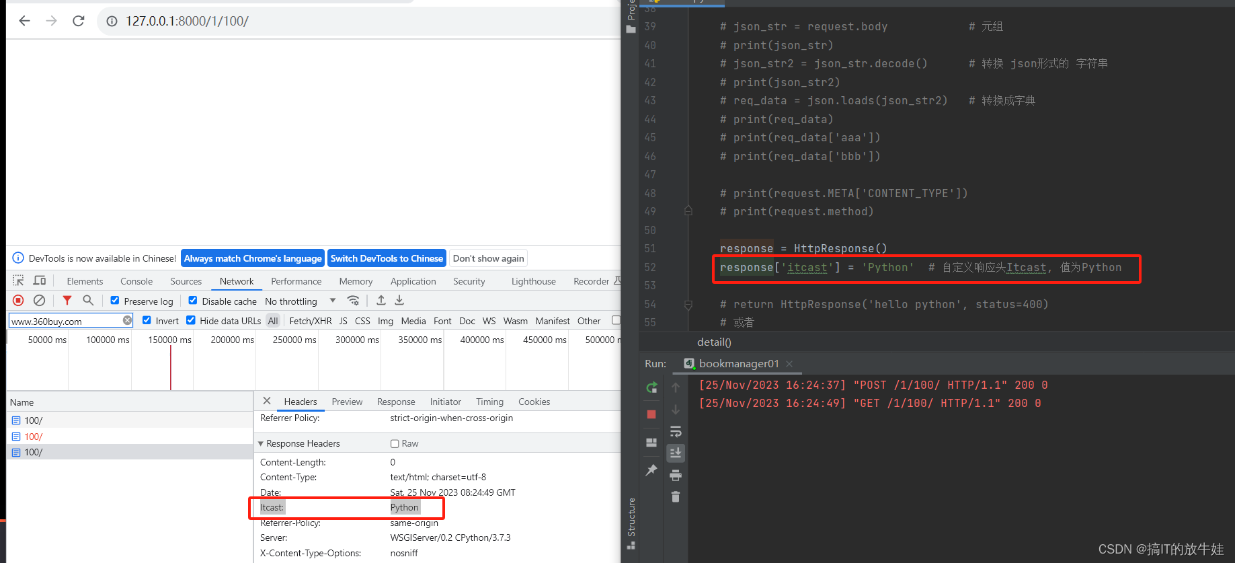Toggle Invert filter checkbox

tap(147, 320)
